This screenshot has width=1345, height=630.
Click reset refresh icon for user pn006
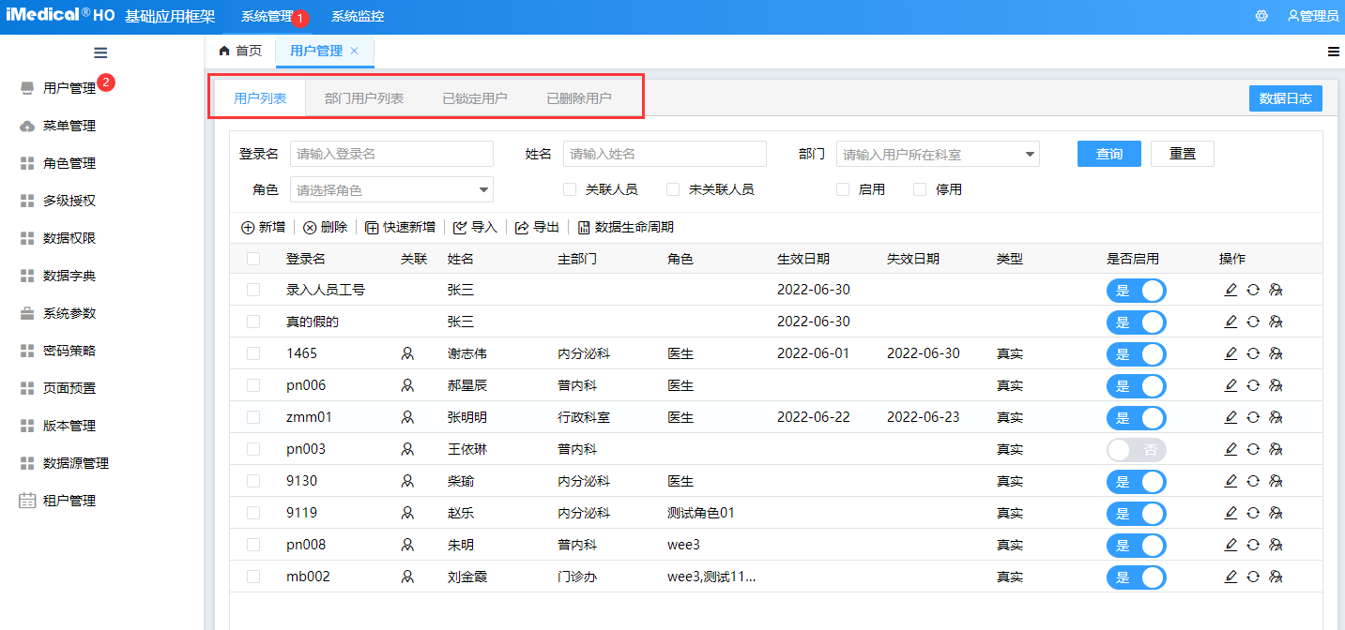click(x=1253, y=385)
